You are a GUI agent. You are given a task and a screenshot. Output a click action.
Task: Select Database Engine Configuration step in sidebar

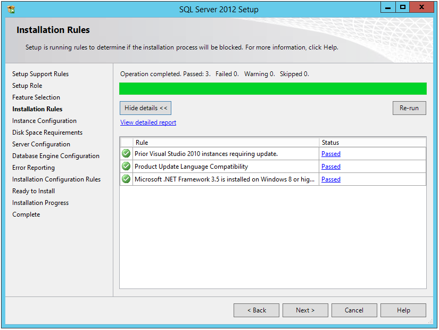tap(56, 156)
